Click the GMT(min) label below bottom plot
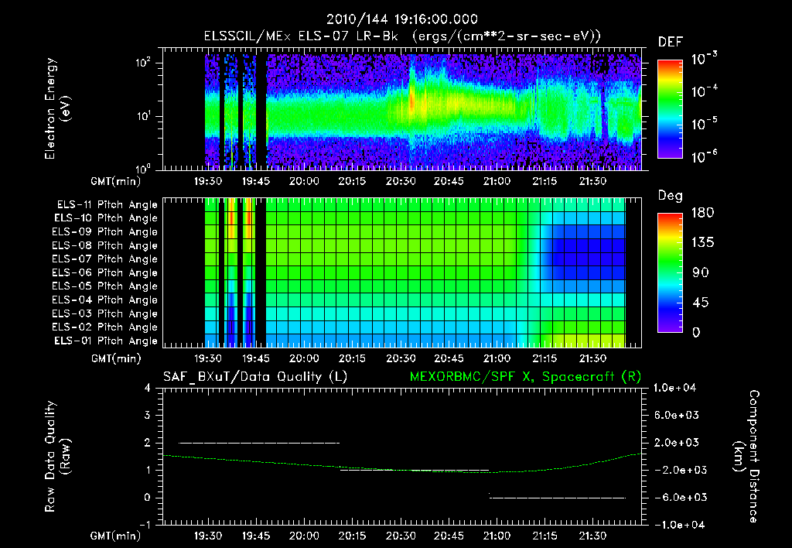This screenshot has height=548, width=792. tap(116, 536)
